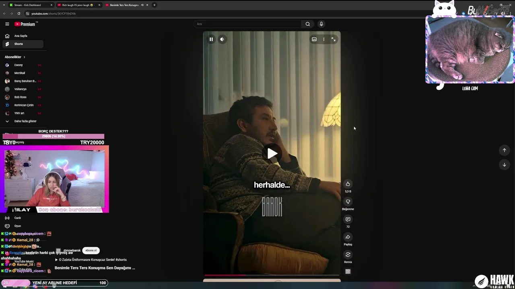Click title Benimle Ters Ters Konuşma
This screenshot has width=515, height=289.
pyautogui.click(x=95, y=268)
